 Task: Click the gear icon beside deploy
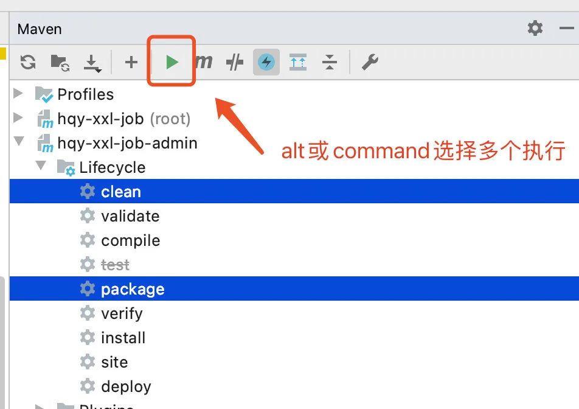(x=88, y=386)
